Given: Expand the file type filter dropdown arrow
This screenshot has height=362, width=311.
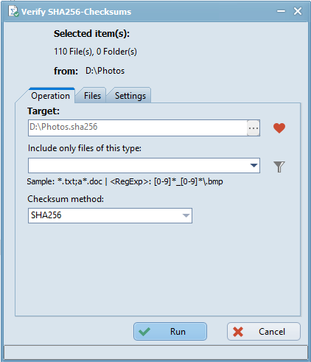Looking at the screenshot, I should coord(254,166).
